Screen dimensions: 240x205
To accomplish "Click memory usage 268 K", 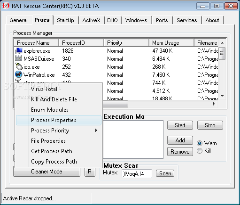I will tap(159, 67).
